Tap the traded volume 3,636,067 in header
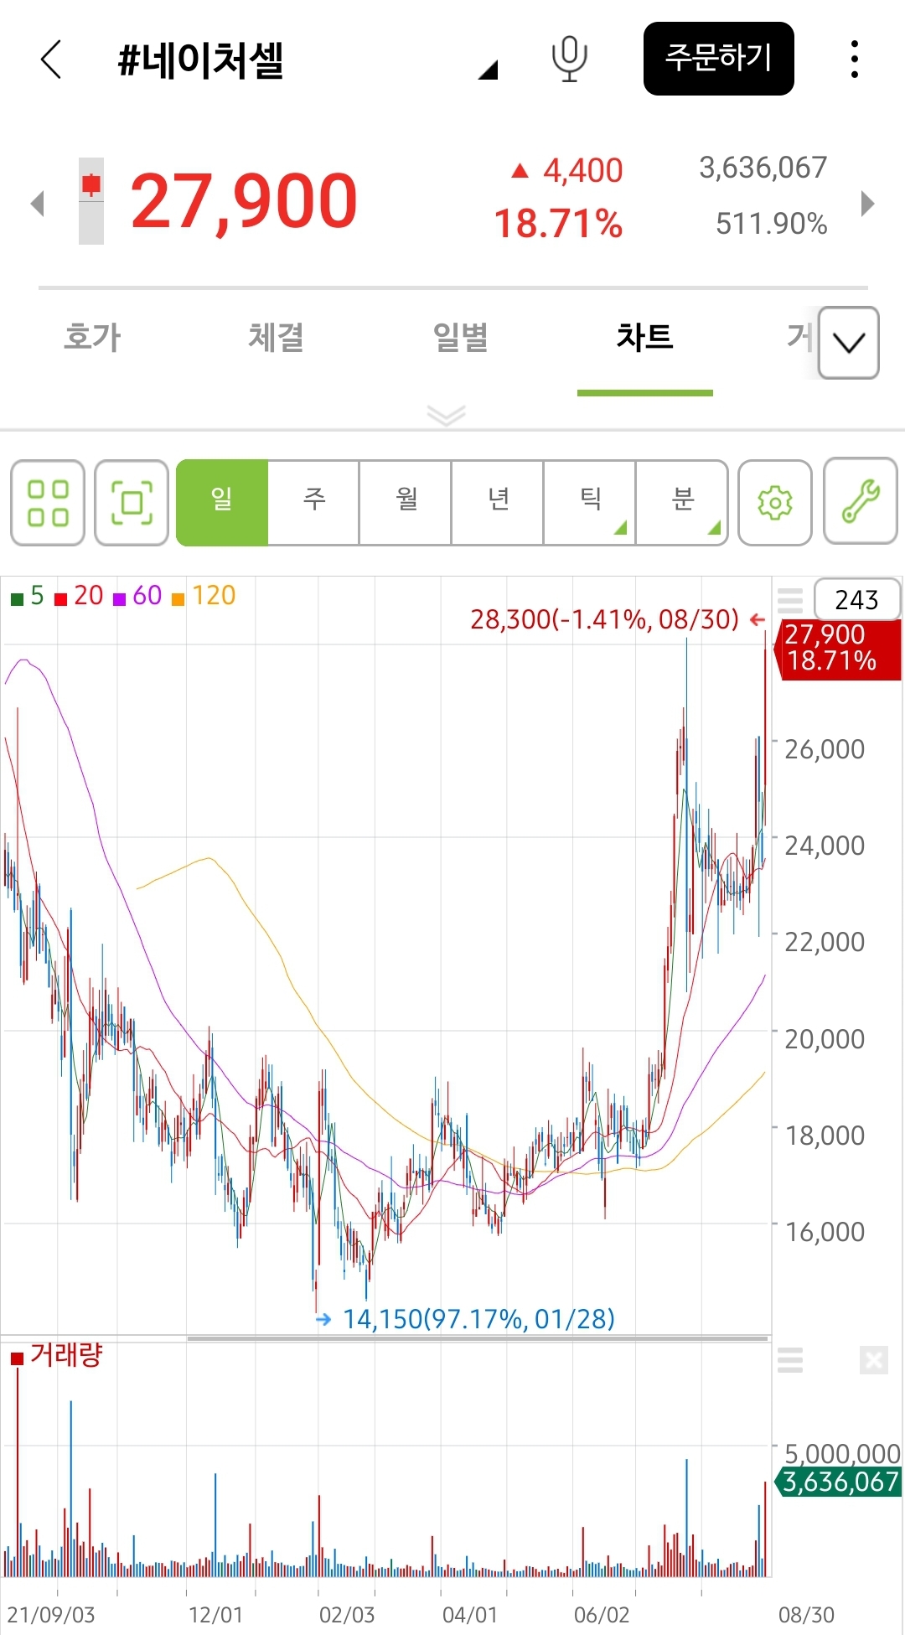Screen dimensions: 905x1635 pyautogui.click(x=763, y=168)
